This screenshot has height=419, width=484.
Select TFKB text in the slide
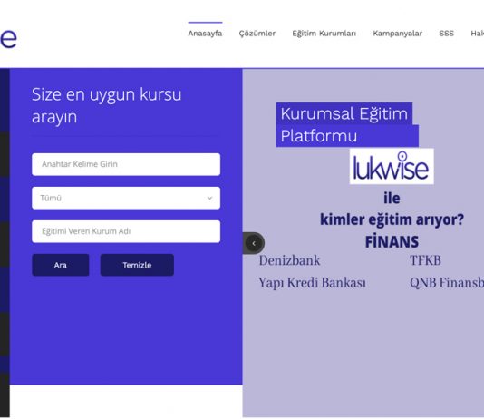pos(425,260)
